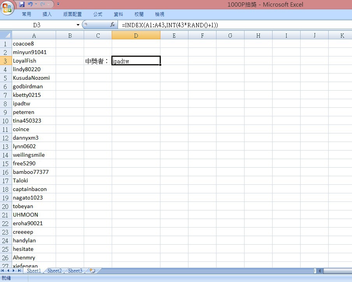Select column G header
The image size is (352, 282).
230,35
